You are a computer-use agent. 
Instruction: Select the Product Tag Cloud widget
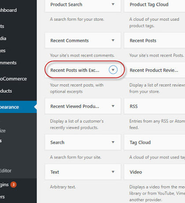tap(155, 6)
